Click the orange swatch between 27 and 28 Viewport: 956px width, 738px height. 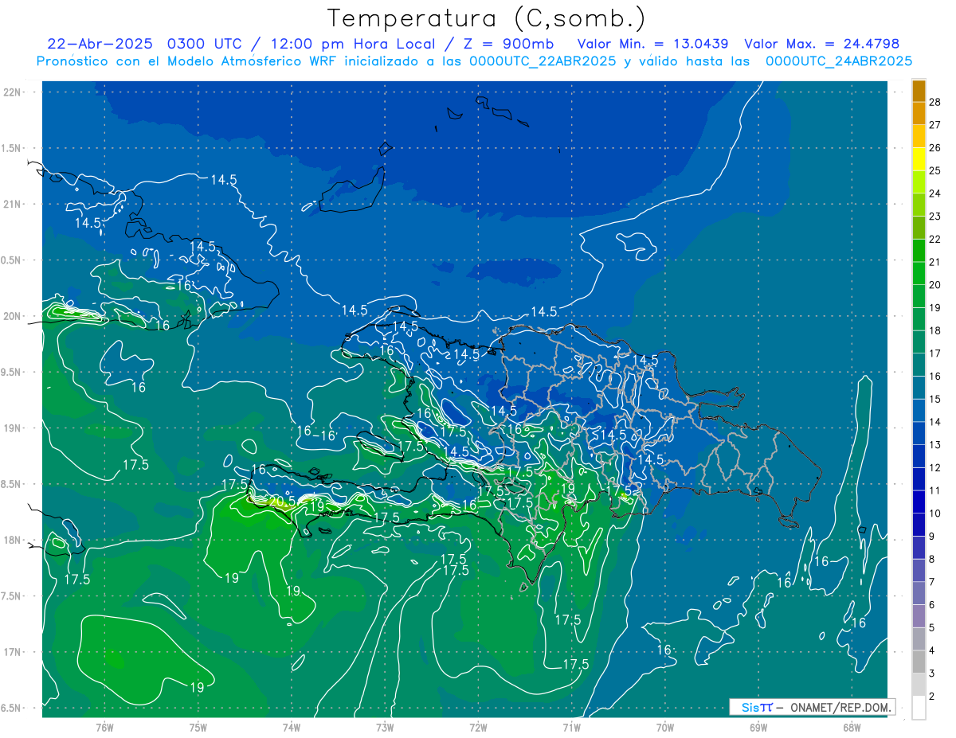point(919,113)
